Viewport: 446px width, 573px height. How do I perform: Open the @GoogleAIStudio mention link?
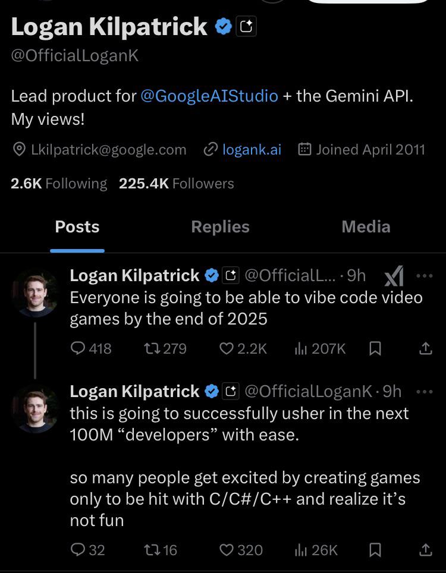209,96
